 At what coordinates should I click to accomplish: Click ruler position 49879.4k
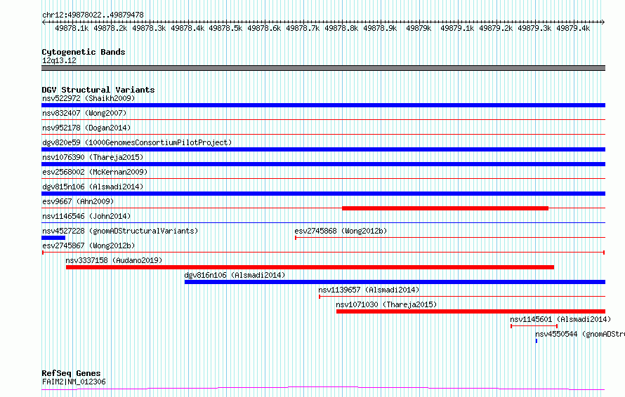pos(573,28)
